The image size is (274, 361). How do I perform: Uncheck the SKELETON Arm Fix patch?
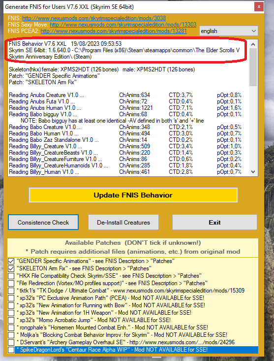[11, 268]
